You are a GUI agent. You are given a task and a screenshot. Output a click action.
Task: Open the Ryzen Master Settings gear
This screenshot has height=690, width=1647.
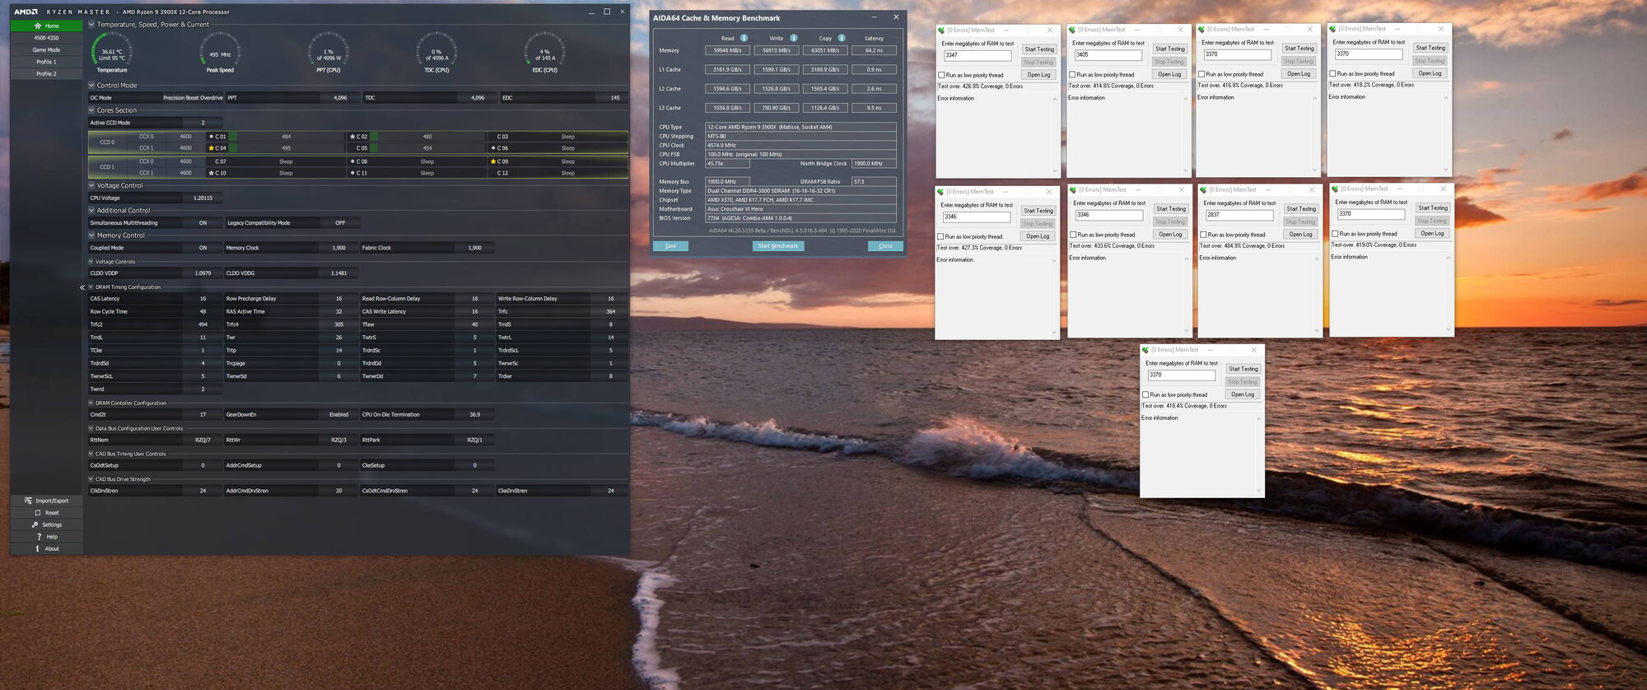(35, 524)
